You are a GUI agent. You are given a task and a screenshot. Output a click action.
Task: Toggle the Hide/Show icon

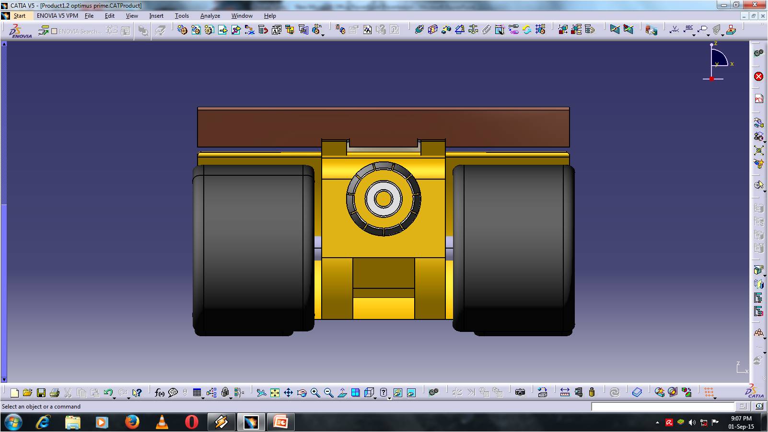click(x=397, y=393)
